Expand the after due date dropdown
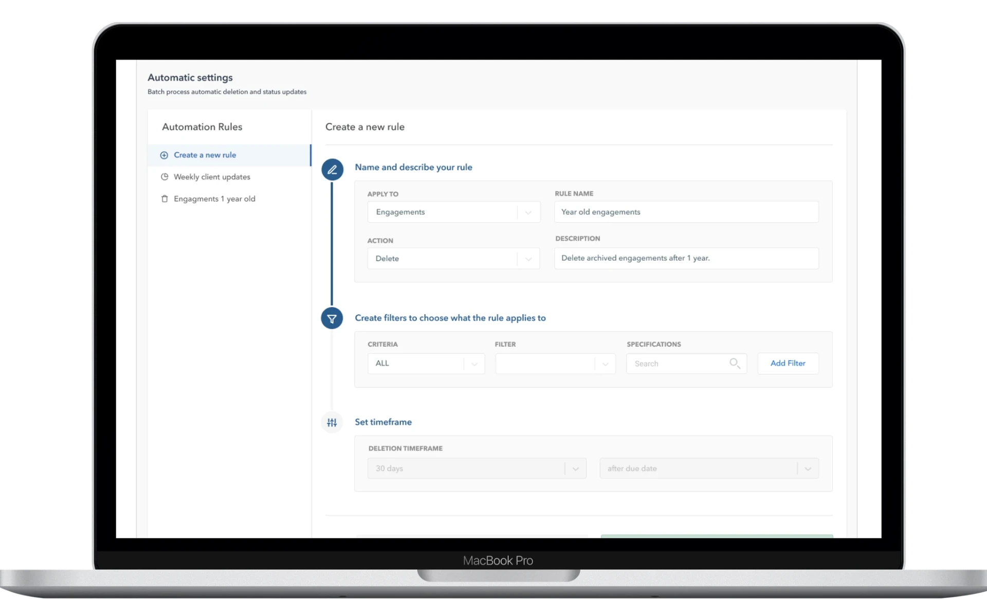The width and height of the screenshot is (987, 599). (x=709, y=468)
